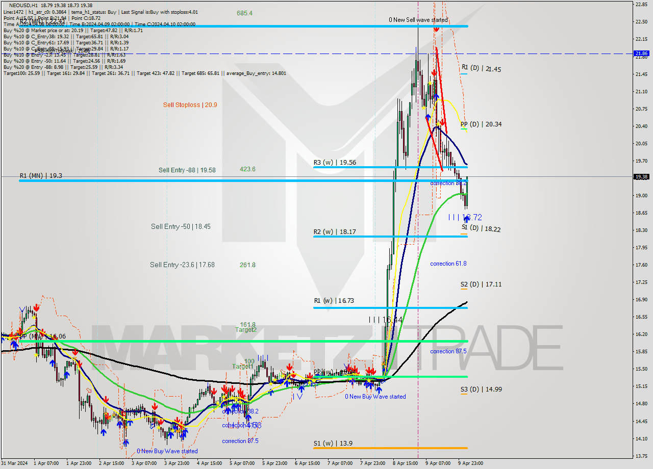This screenshot has height=469, width=653.
Task: Click the 'Sell Entry -23.6 | 17.68' label
Action: [x=182, y=265]
